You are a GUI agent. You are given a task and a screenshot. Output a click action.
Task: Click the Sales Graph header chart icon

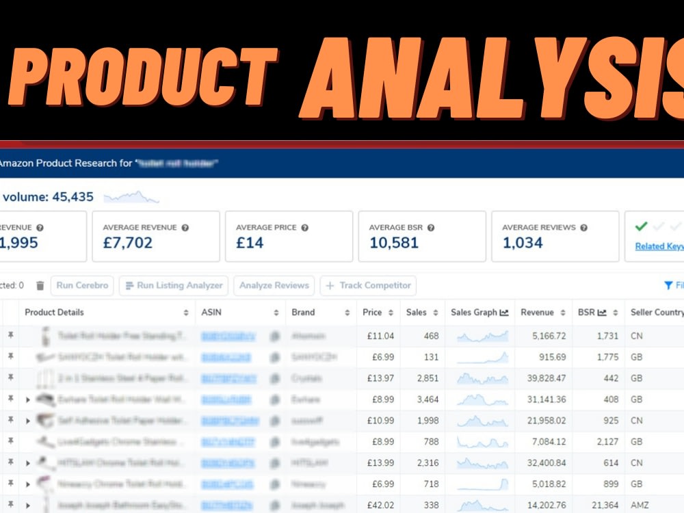point(504,313)
